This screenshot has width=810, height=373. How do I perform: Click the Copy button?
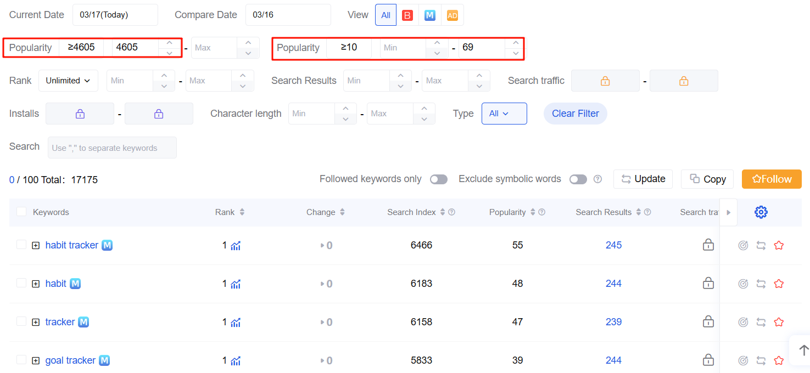[707, 179]
